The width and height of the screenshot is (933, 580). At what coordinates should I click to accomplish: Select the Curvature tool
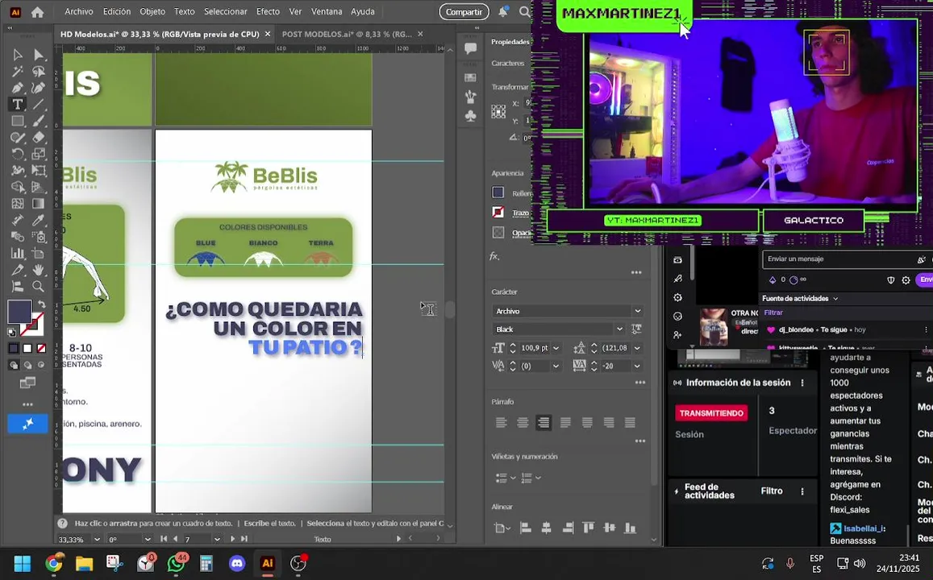click(38, 88)
